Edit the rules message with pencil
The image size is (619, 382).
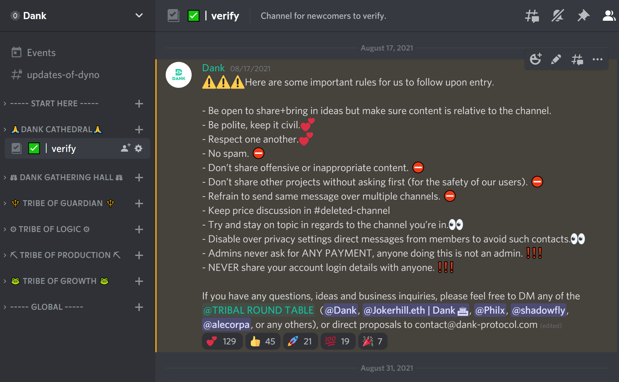(x=556, y=59)
